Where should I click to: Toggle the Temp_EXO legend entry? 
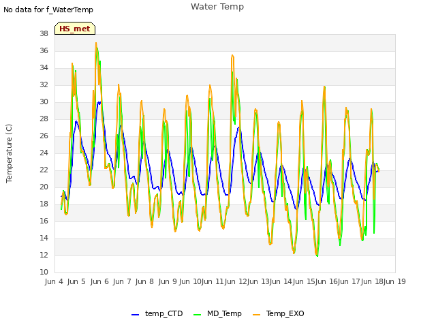279,313
